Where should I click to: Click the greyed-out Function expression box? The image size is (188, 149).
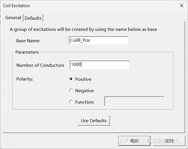(134, 101)
